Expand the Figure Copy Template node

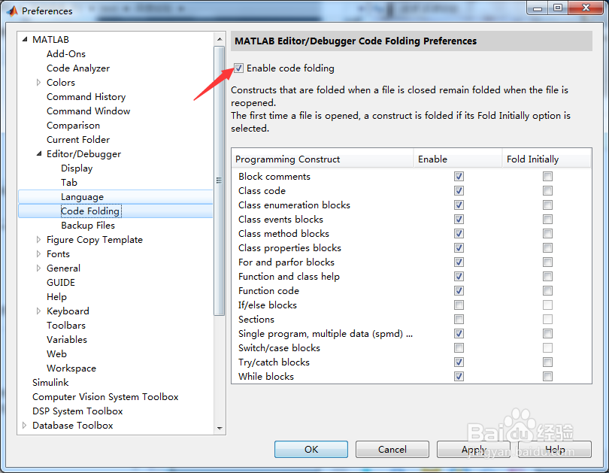38,240
